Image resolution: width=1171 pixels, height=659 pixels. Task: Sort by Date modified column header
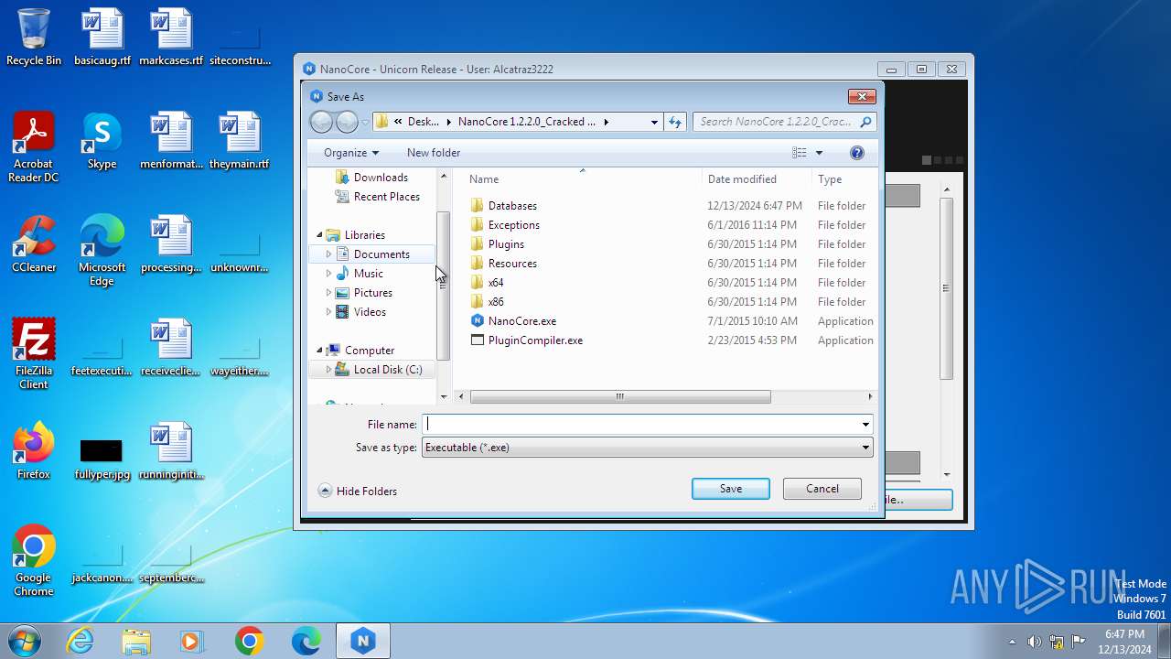tap(757, 179)
